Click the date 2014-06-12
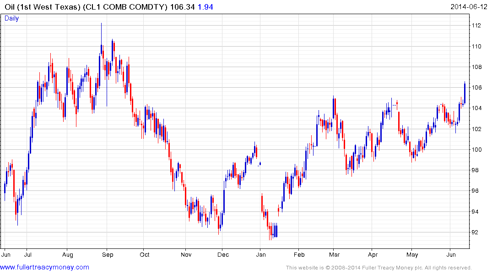This screenshot has width=492, height=274. (469, 6)
